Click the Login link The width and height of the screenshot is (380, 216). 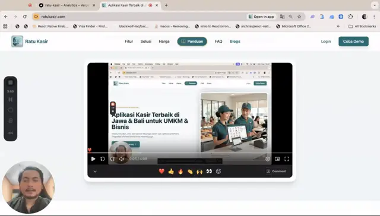click(326, 42)
